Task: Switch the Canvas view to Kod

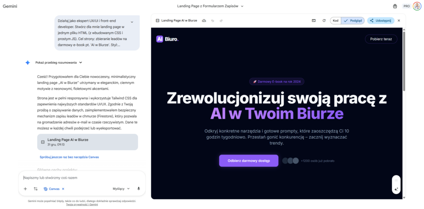Action: [x=336, y=20]
